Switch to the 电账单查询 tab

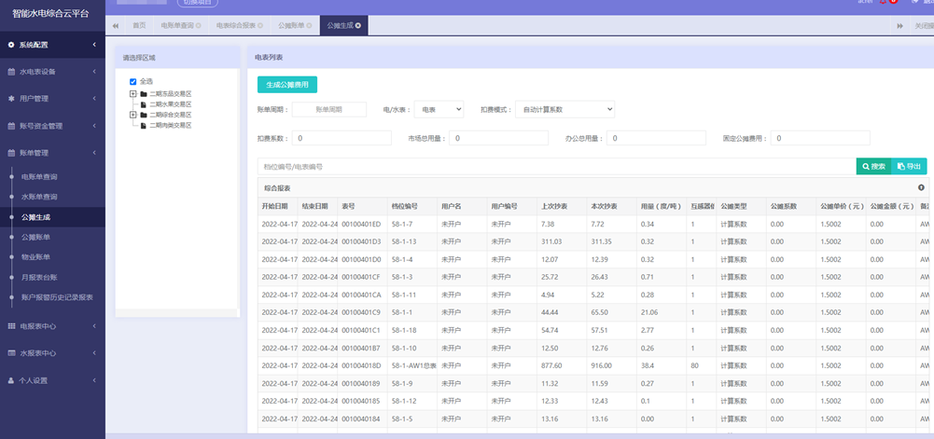point(177,25)
